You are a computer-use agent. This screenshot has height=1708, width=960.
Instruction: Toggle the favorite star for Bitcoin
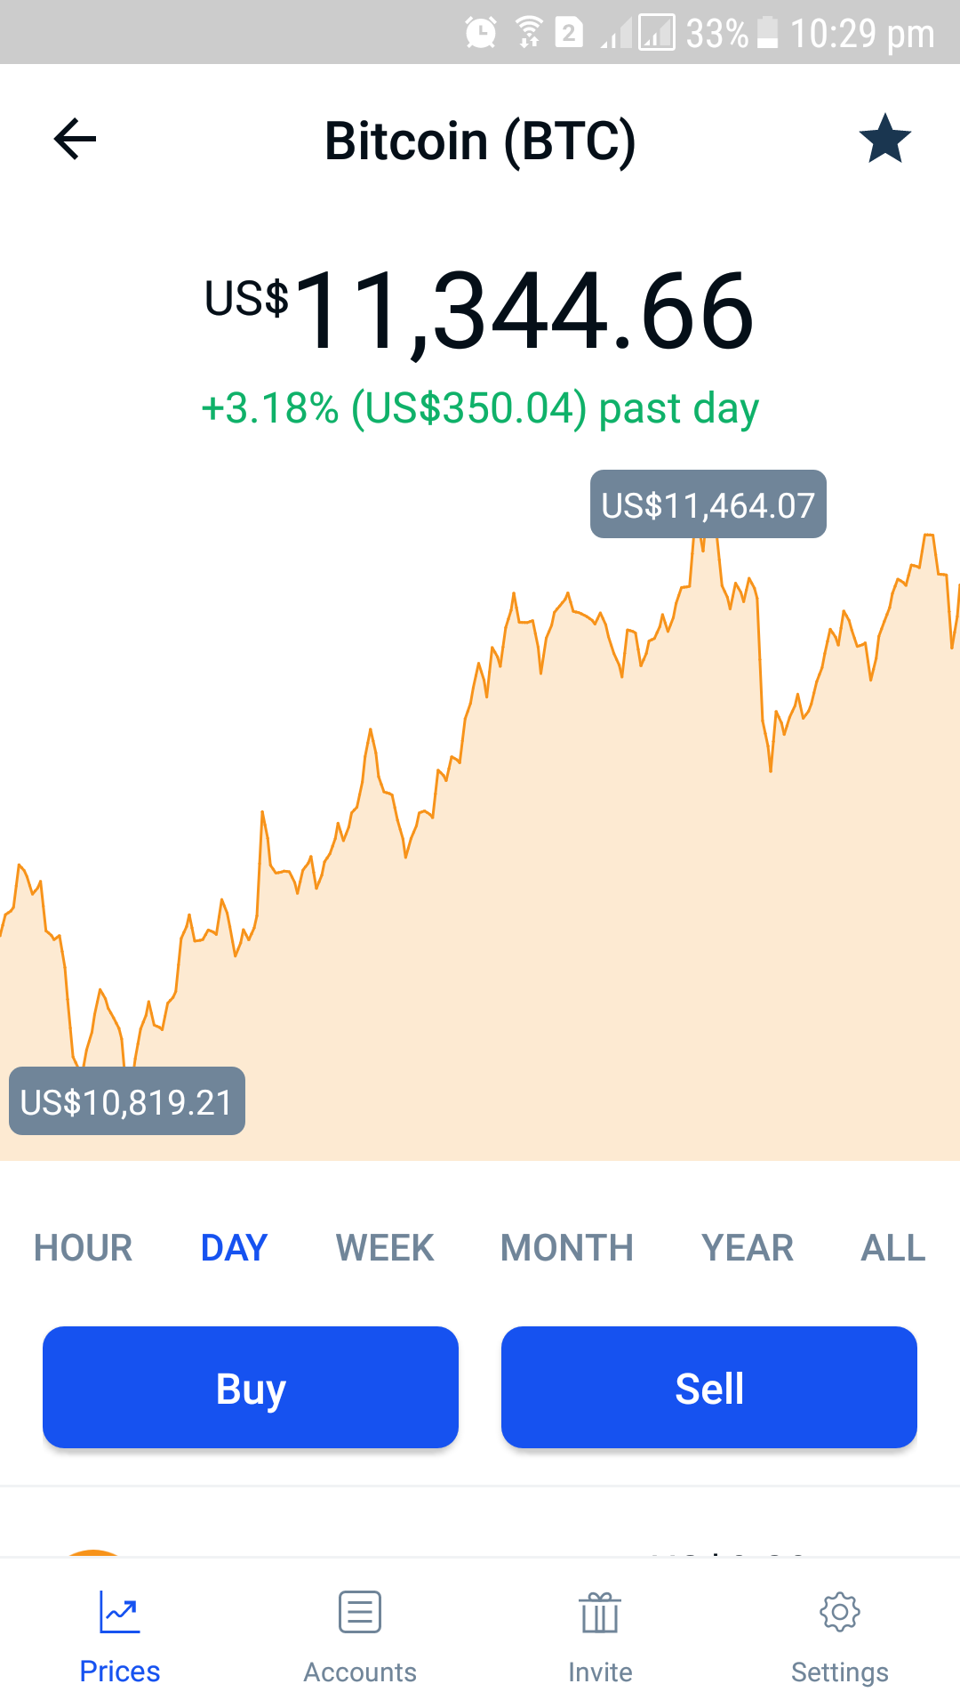coord(884,139)
